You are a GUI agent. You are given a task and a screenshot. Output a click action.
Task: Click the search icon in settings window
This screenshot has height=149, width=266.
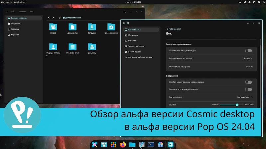[128, 23]
